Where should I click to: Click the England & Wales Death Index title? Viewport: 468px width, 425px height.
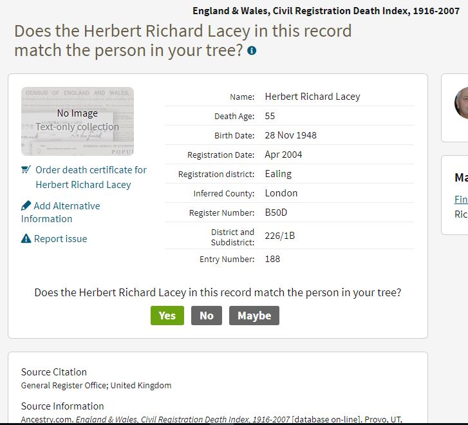pos(326,11)
